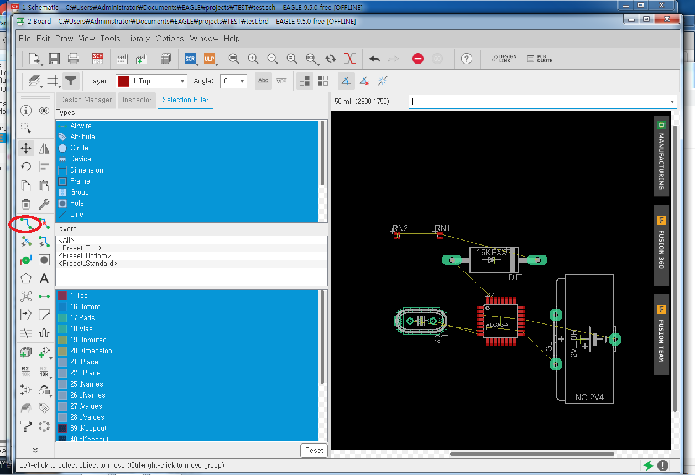Select the Rotate tool
The image size is (695, 475).
26,166
